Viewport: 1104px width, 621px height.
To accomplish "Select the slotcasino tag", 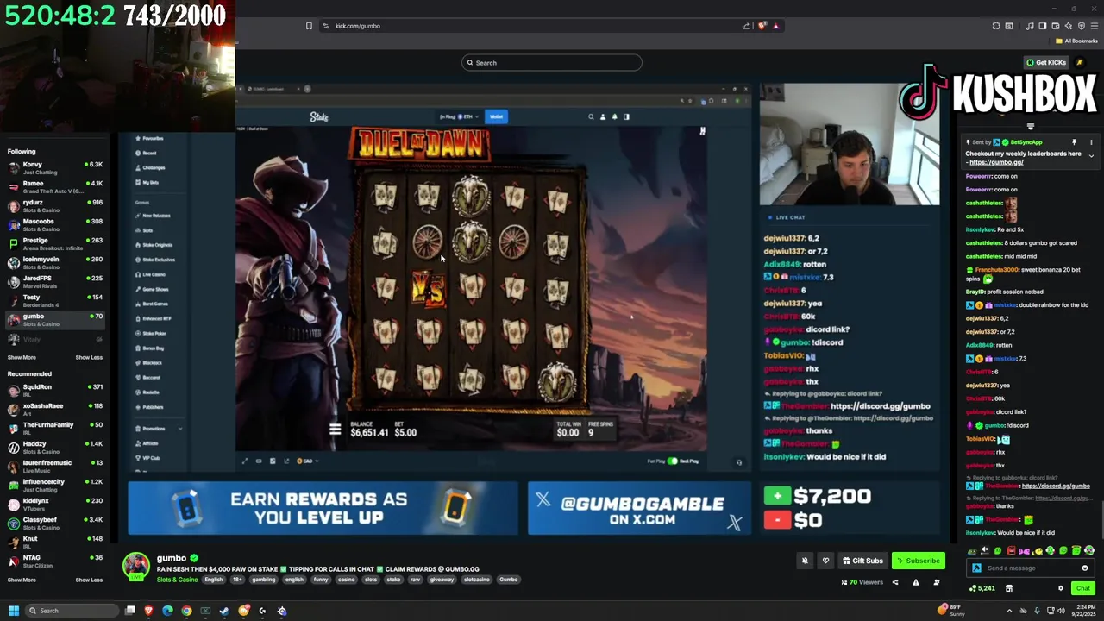I will point(476,580).
